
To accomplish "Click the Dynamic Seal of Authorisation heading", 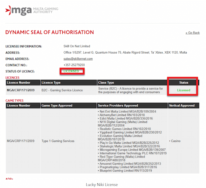I will [x=50, y=32].
